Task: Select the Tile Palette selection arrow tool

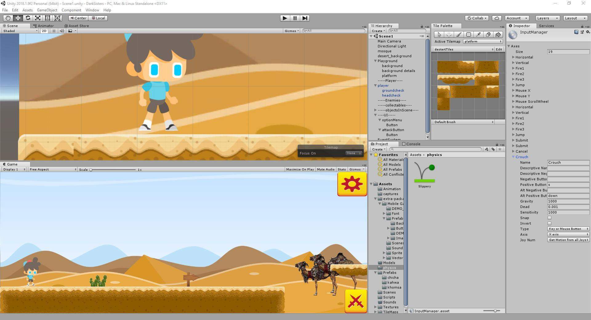Action: pos(439,34)
